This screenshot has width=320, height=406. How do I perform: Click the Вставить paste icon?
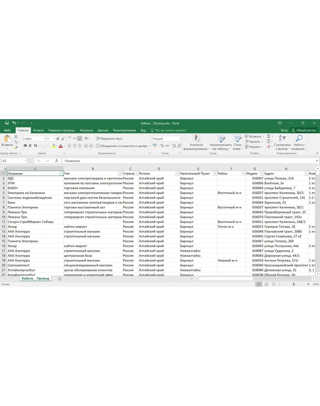(7, 139)
